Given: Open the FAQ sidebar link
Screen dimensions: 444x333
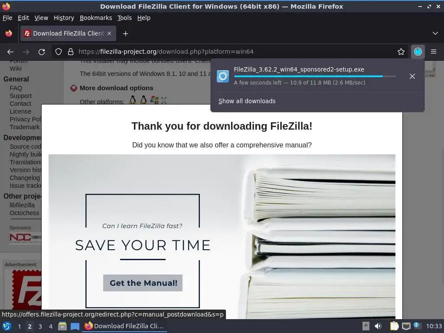Looking at the screenshot, I should pyautogui.click(x=16, y=88).
